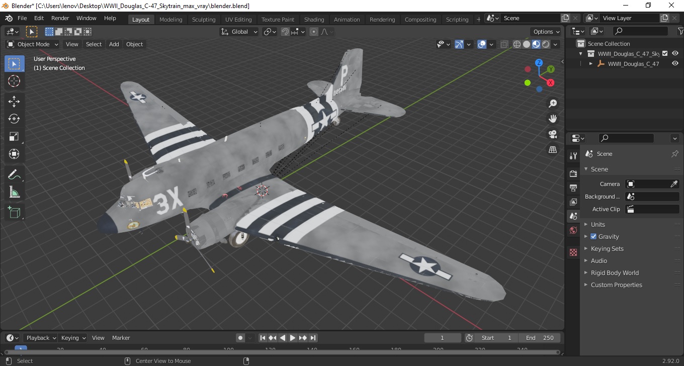Open the Object Mode dropdown
This screenshot has width=684, height=366.
coord(33,44)
